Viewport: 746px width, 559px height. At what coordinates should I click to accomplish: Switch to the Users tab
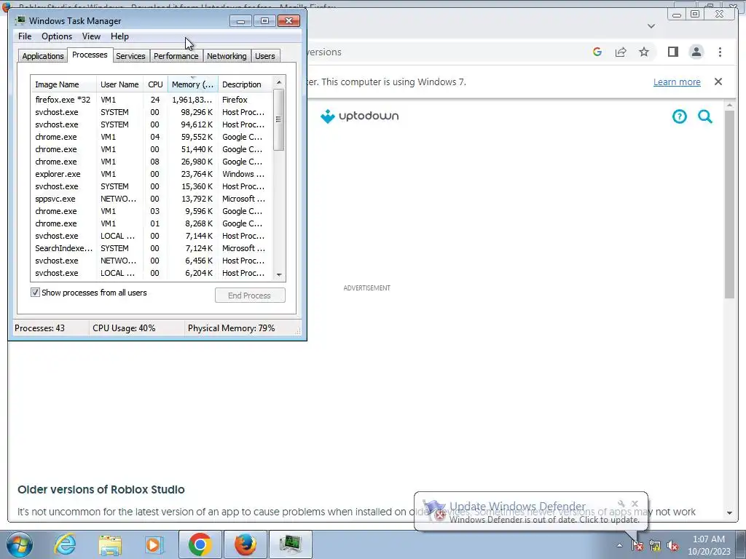click(265, 56)
